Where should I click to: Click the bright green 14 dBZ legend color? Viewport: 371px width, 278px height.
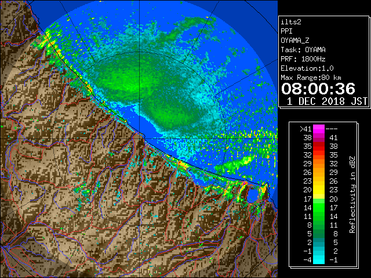(319, 207)
